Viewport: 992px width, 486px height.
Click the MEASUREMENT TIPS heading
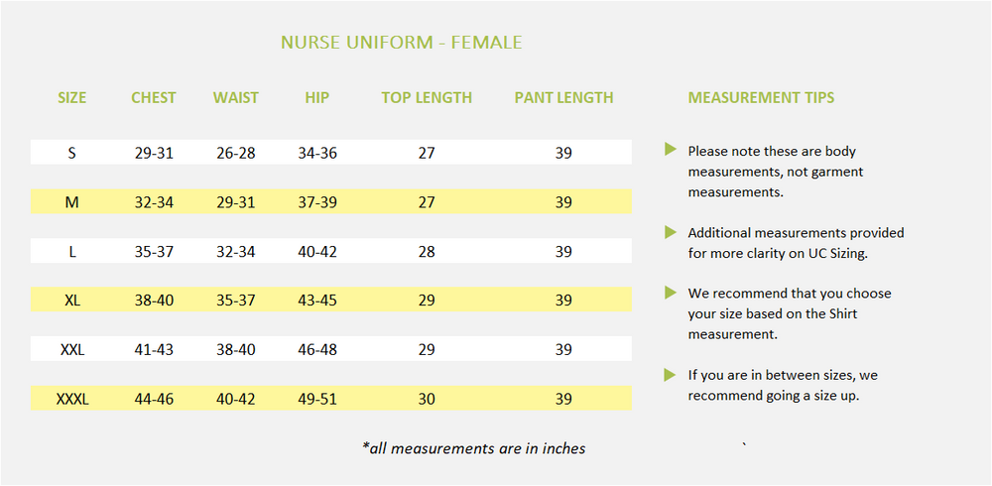click(x=761, y=98)
